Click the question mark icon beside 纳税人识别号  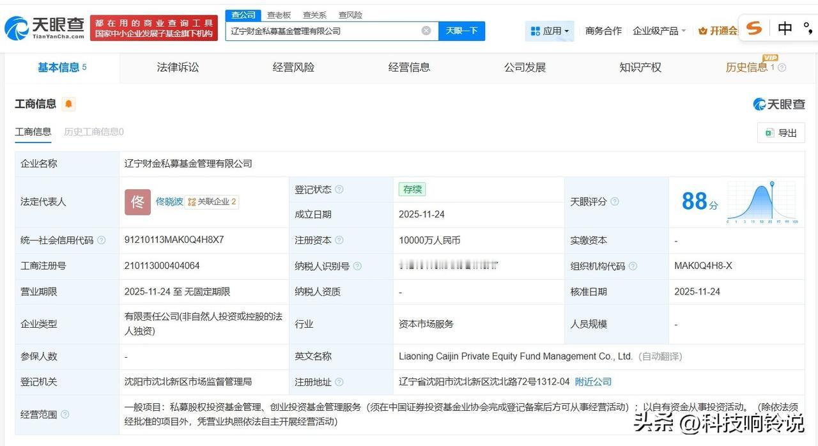point(357,266)
